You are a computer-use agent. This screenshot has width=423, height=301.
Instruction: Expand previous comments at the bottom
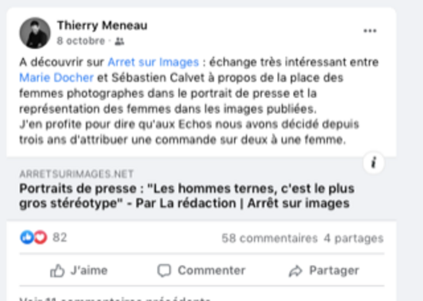[115, 299]
